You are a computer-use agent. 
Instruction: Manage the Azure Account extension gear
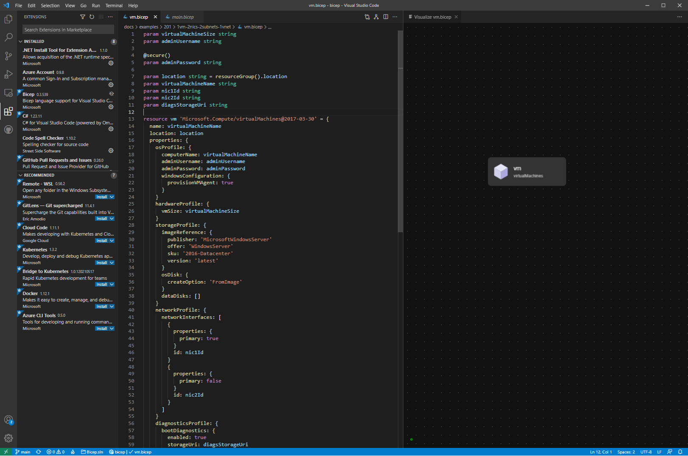click(x=111, y=85)
